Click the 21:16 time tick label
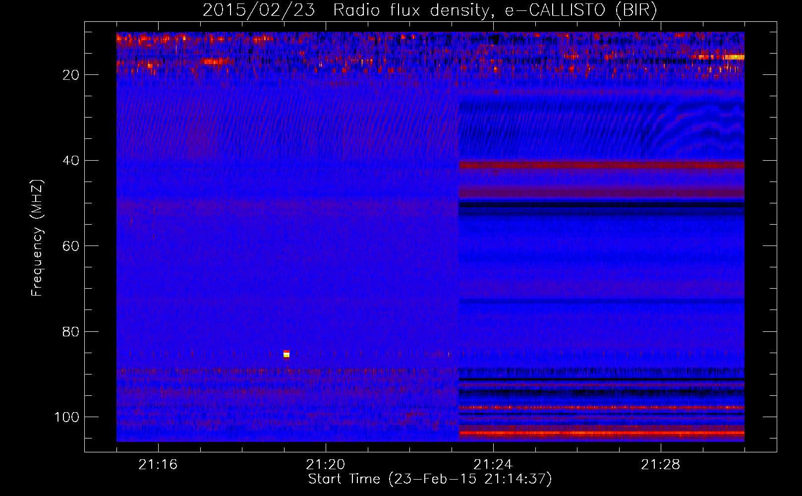The width and height of the screenshot is (802, 496). 158,465
